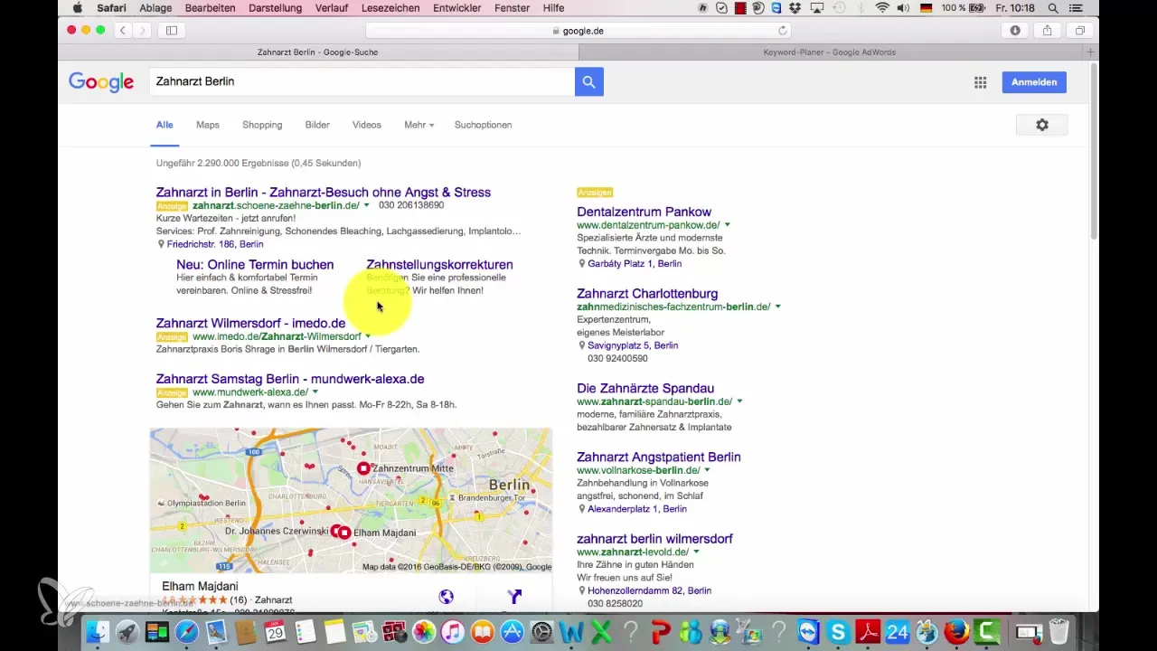Click the Google search text field
The width and height of the screenshot is (1157, 651).
362,81
